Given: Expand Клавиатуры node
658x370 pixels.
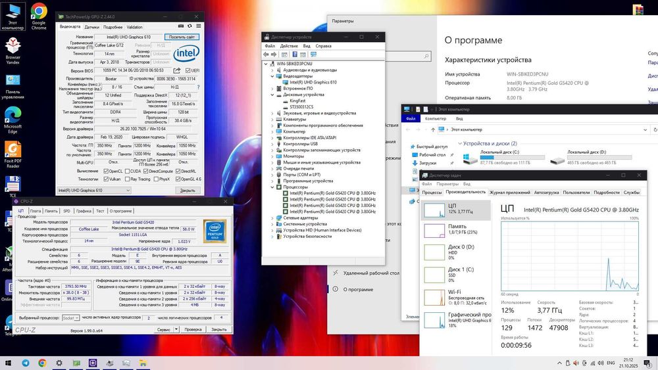Looking at the screenshot, I should click(272, 119).
